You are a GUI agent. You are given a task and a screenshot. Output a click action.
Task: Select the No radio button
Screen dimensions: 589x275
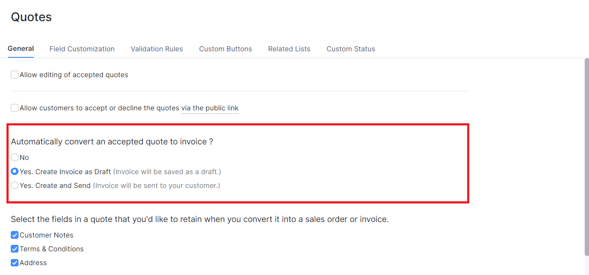click(15, 158)
